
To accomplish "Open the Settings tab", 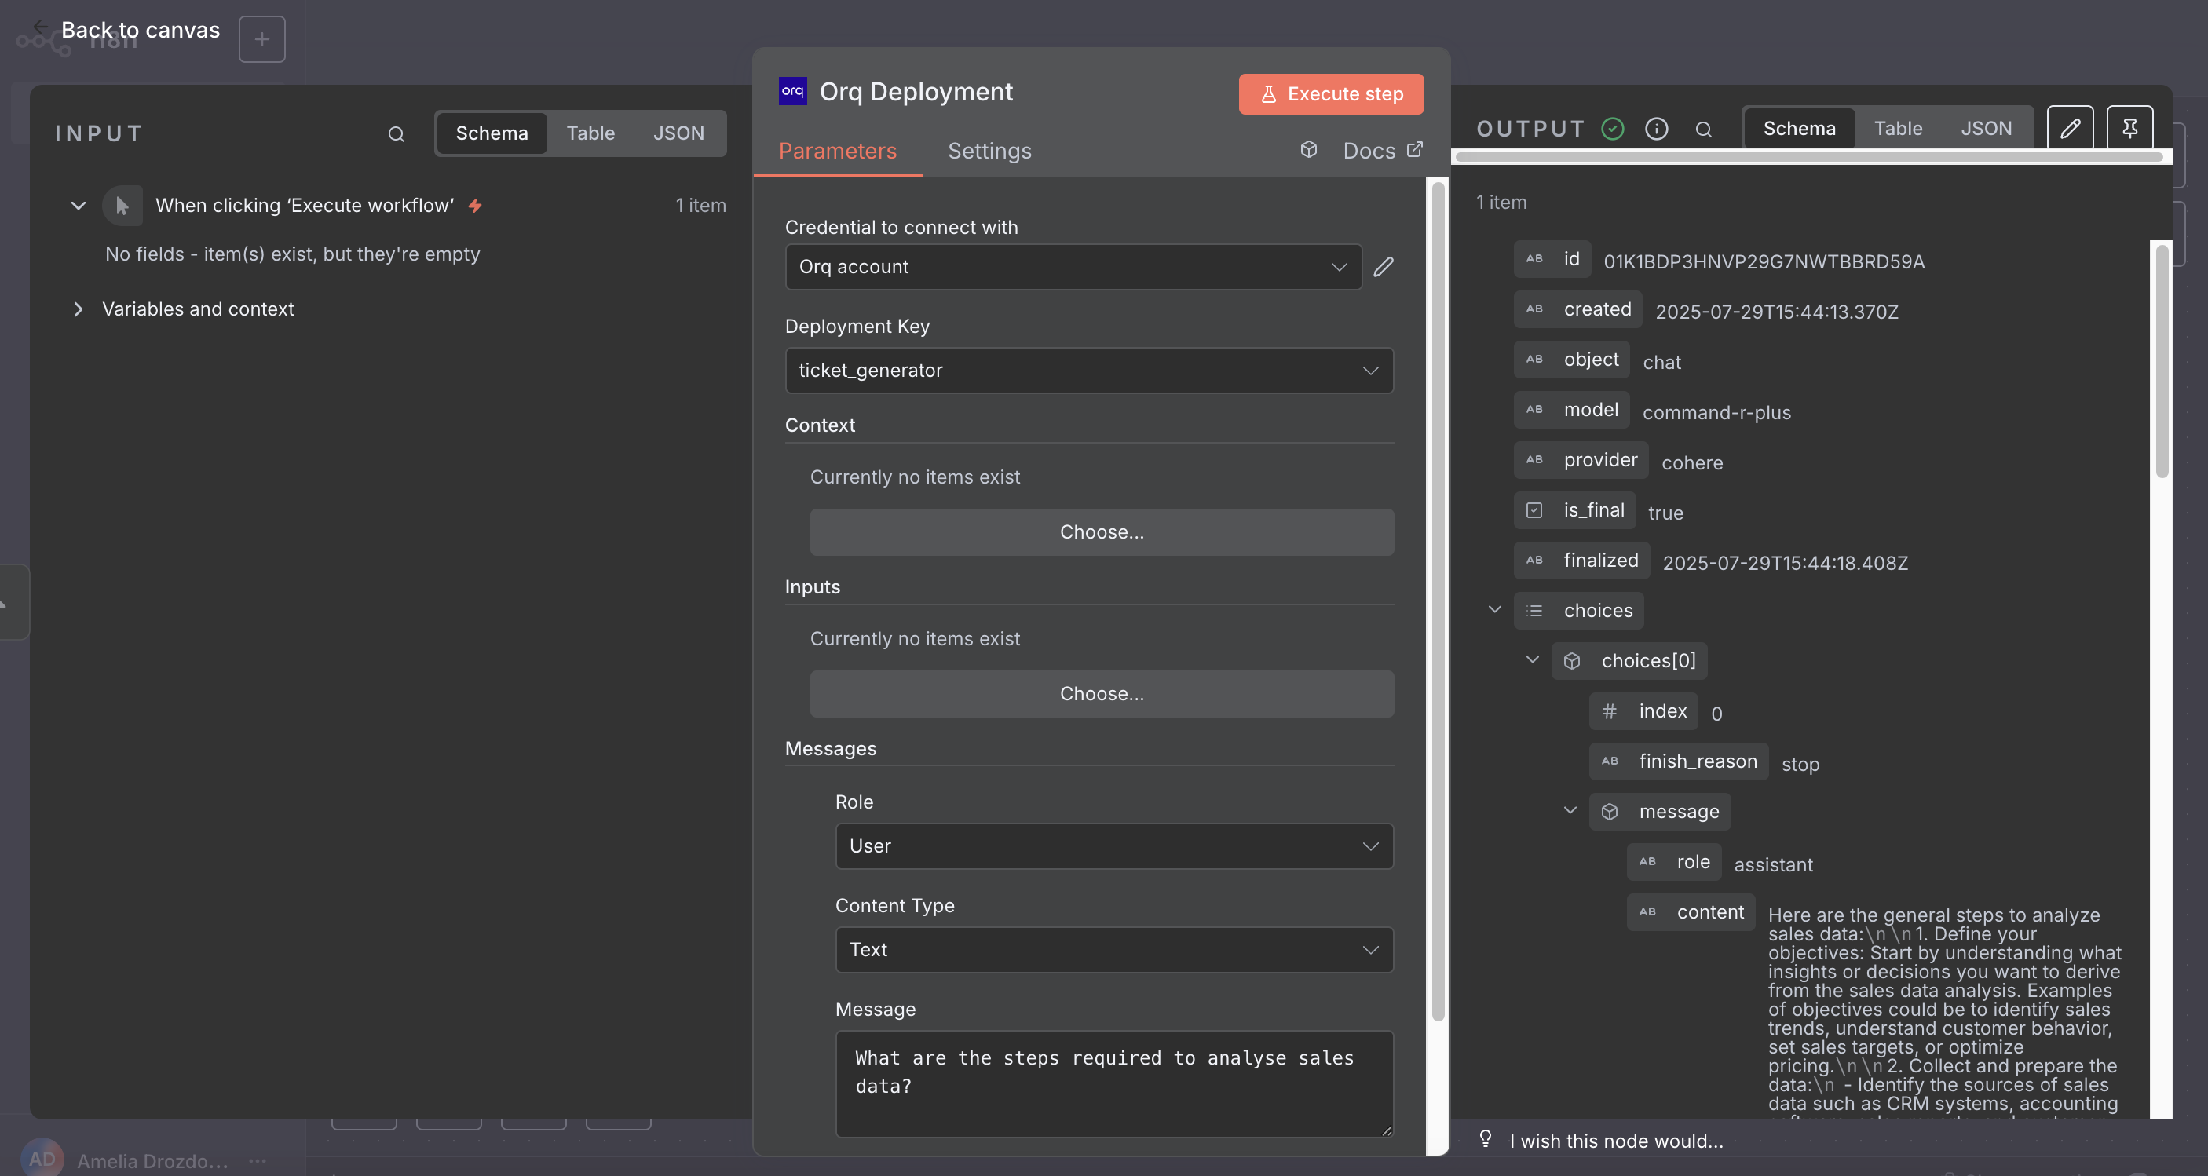I will (x=989, y=151).
